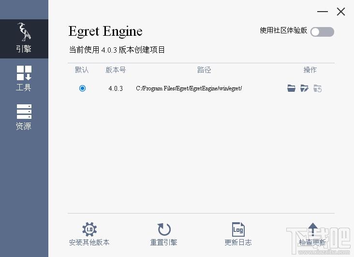
Task: Click the 路径 column header
Action: [x=204, y=70]
